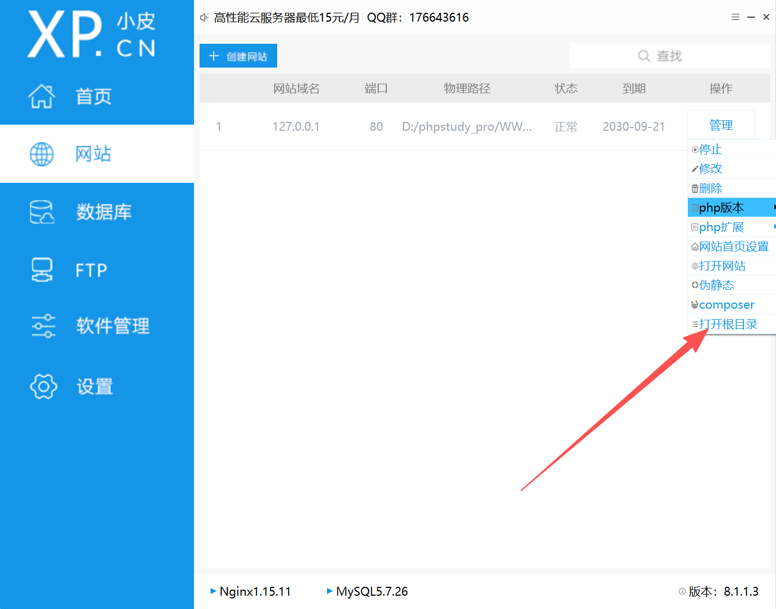Open the 首页 sidebar tab
Viewport: 776px width, 609px height.
pos(97,96)
